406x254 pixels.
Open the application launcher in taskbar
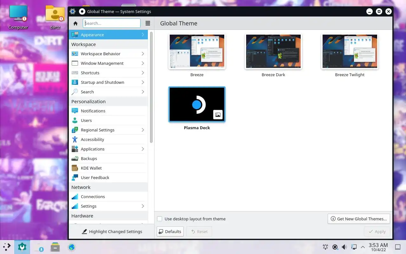[x=7, y=247]
